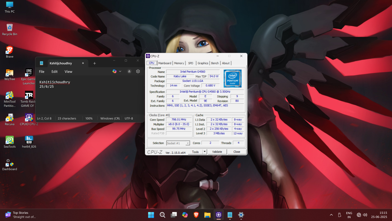This screenshot has width=392, height=221.
Task: Open Notepad settings gear
Action: (138, 71)
